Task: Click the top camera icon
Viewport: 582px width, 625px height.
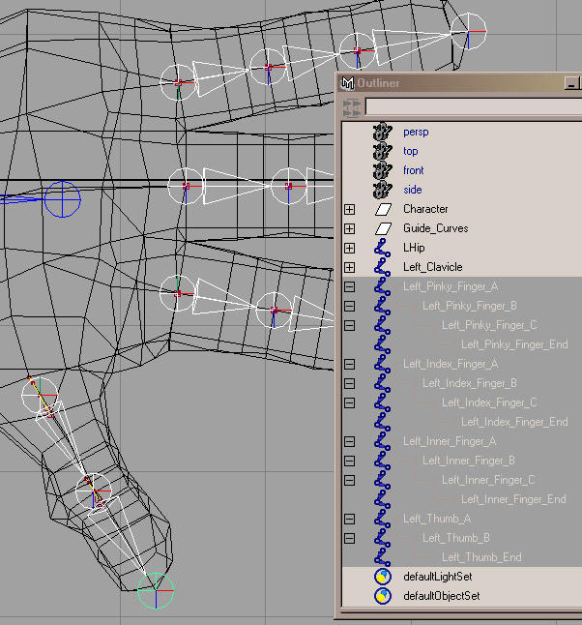Action: pos(383,151)
